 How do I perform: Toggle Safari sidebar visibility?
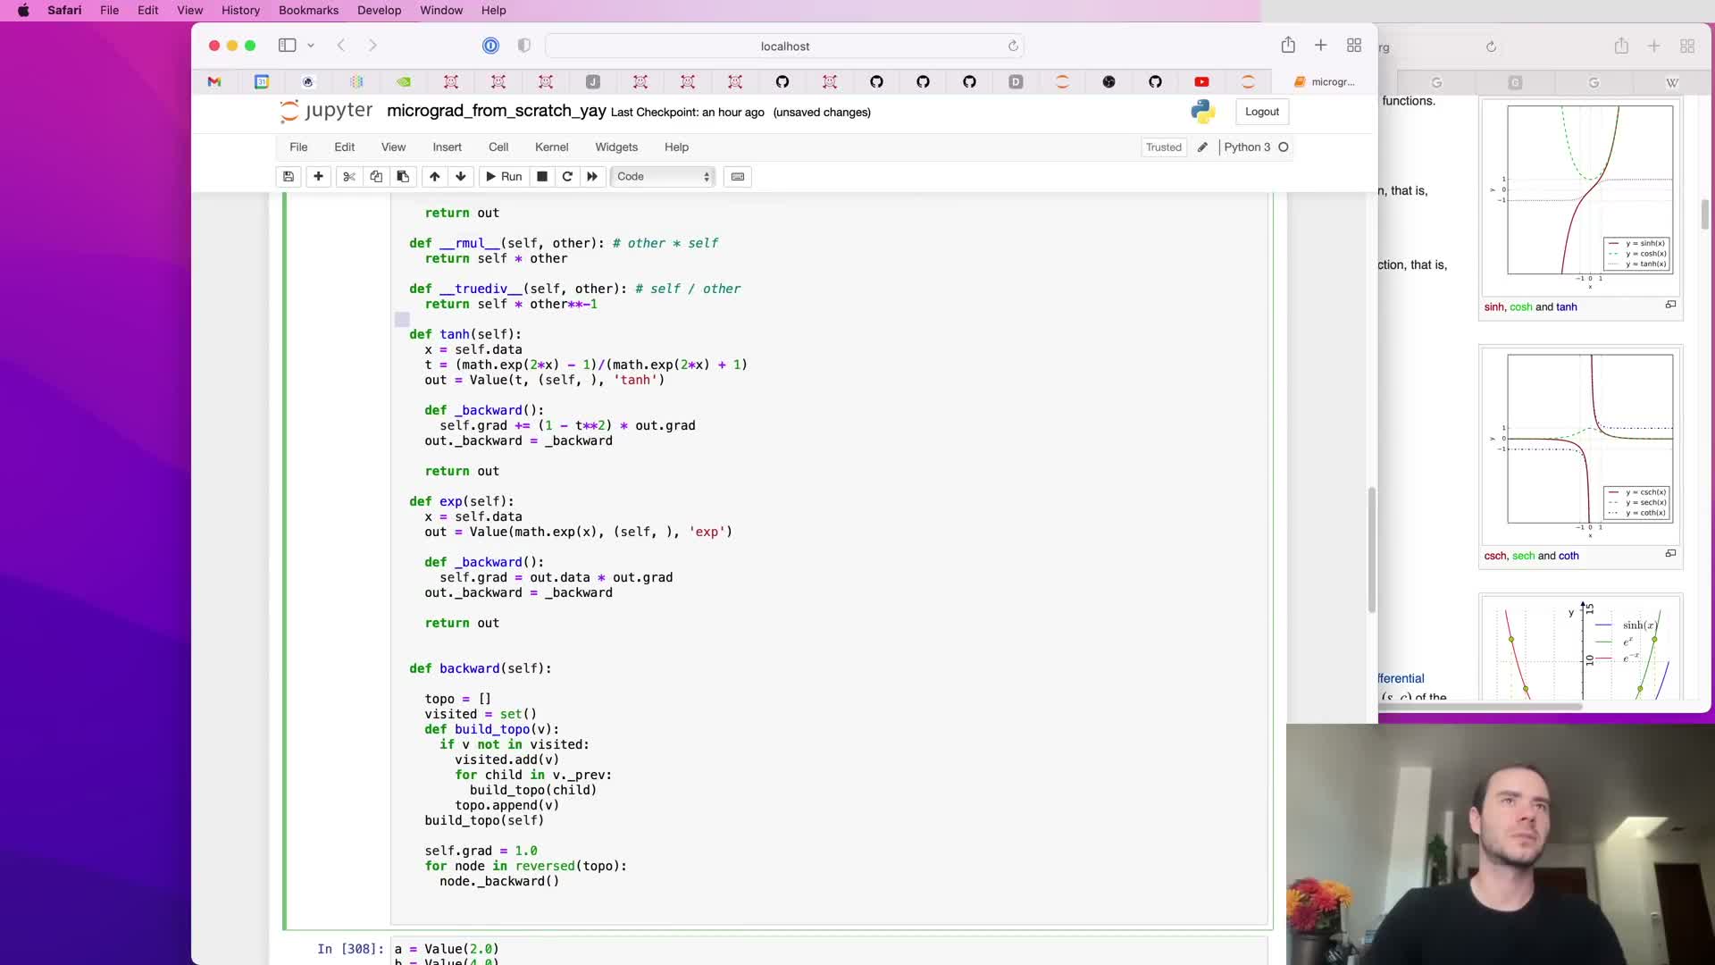287,46
